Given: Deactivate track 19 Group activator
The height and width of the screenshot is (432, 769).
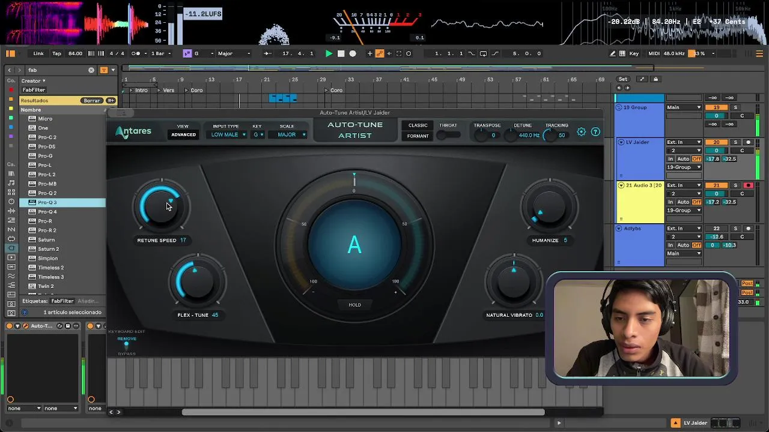Looking at the screenshot, I should click(x=716, y=107).
